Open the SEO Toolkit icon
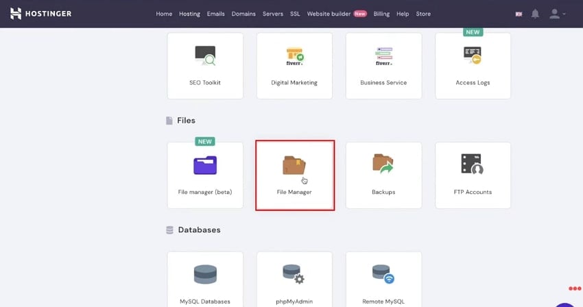The image size is (583, 307). pos(205,56)
